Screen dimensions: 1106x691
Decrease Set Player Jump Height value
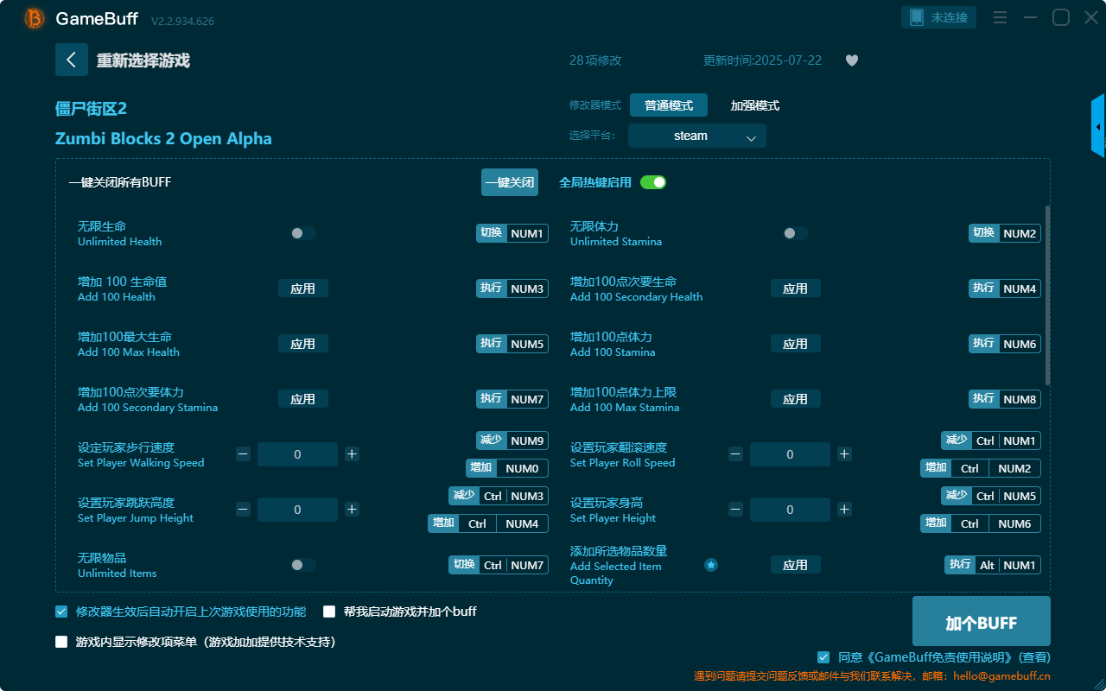(x=244, y=510)
